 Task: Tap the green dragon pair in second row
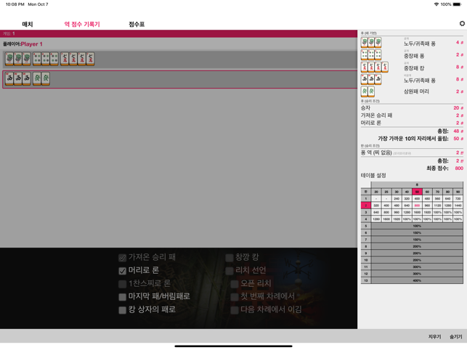(41, 78)
